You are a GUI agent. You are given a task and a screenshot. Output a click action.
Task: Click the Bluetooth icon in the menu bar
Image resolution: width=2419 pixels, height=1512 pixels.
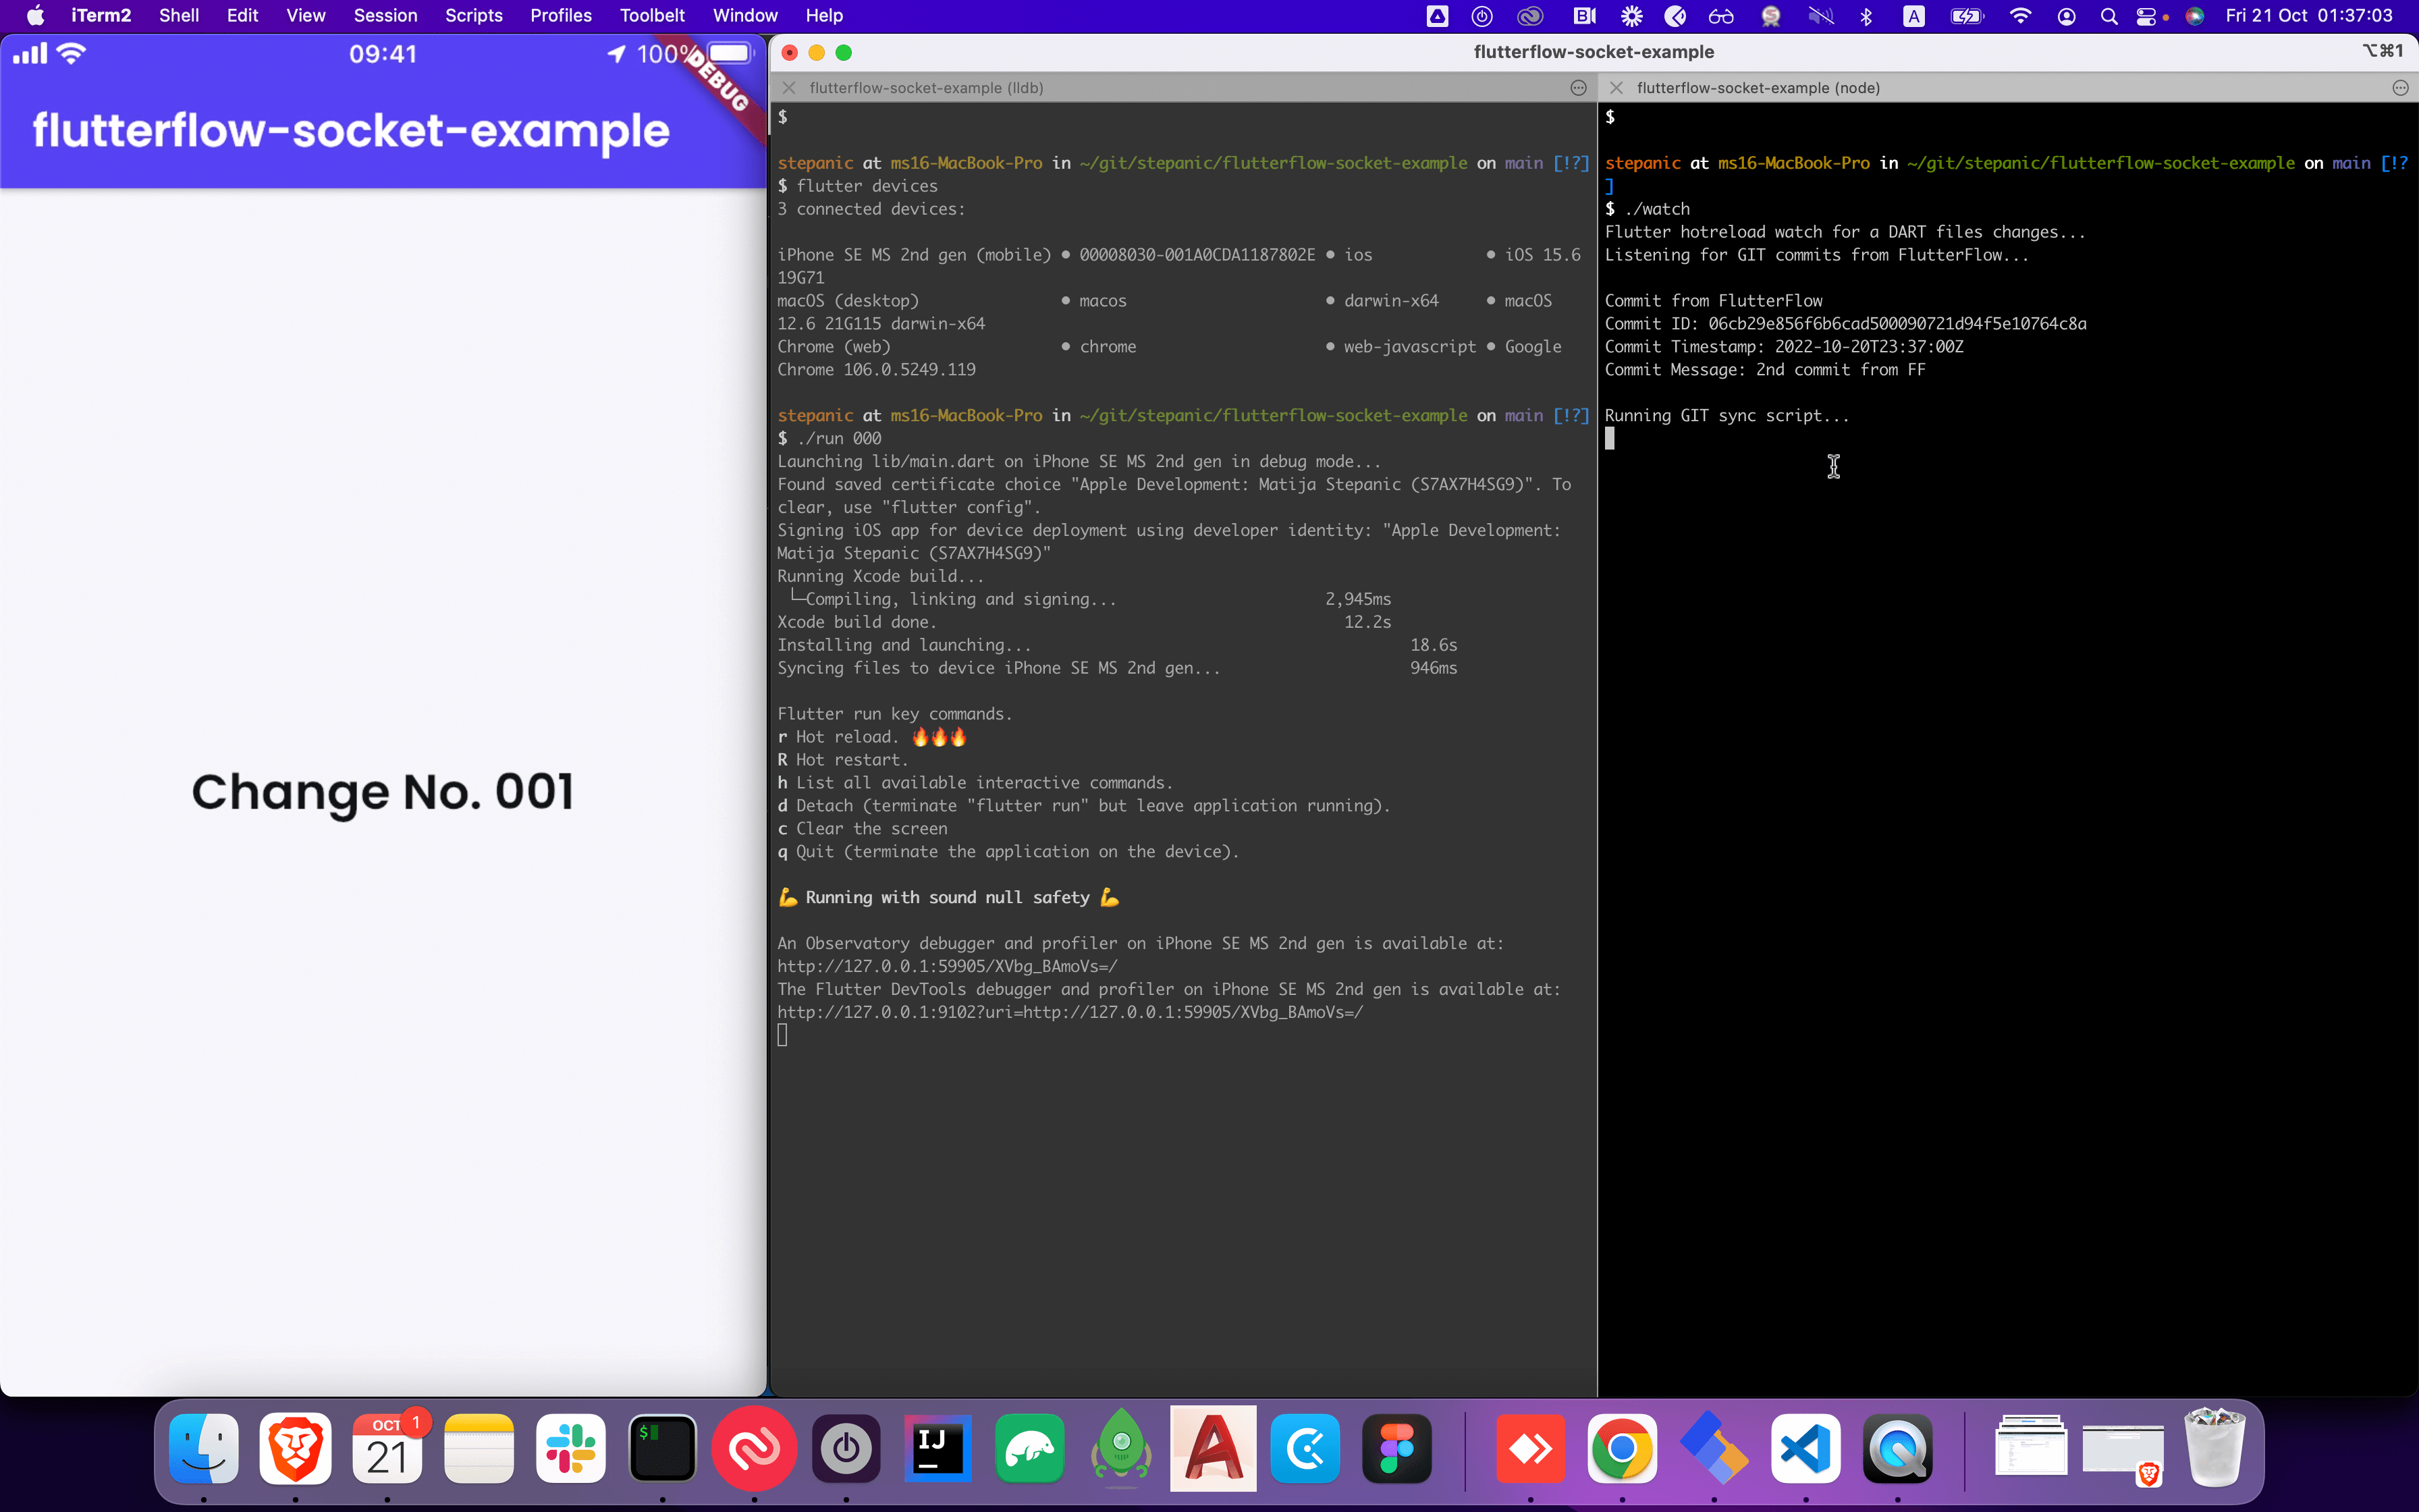click(x=1866, y=16)
